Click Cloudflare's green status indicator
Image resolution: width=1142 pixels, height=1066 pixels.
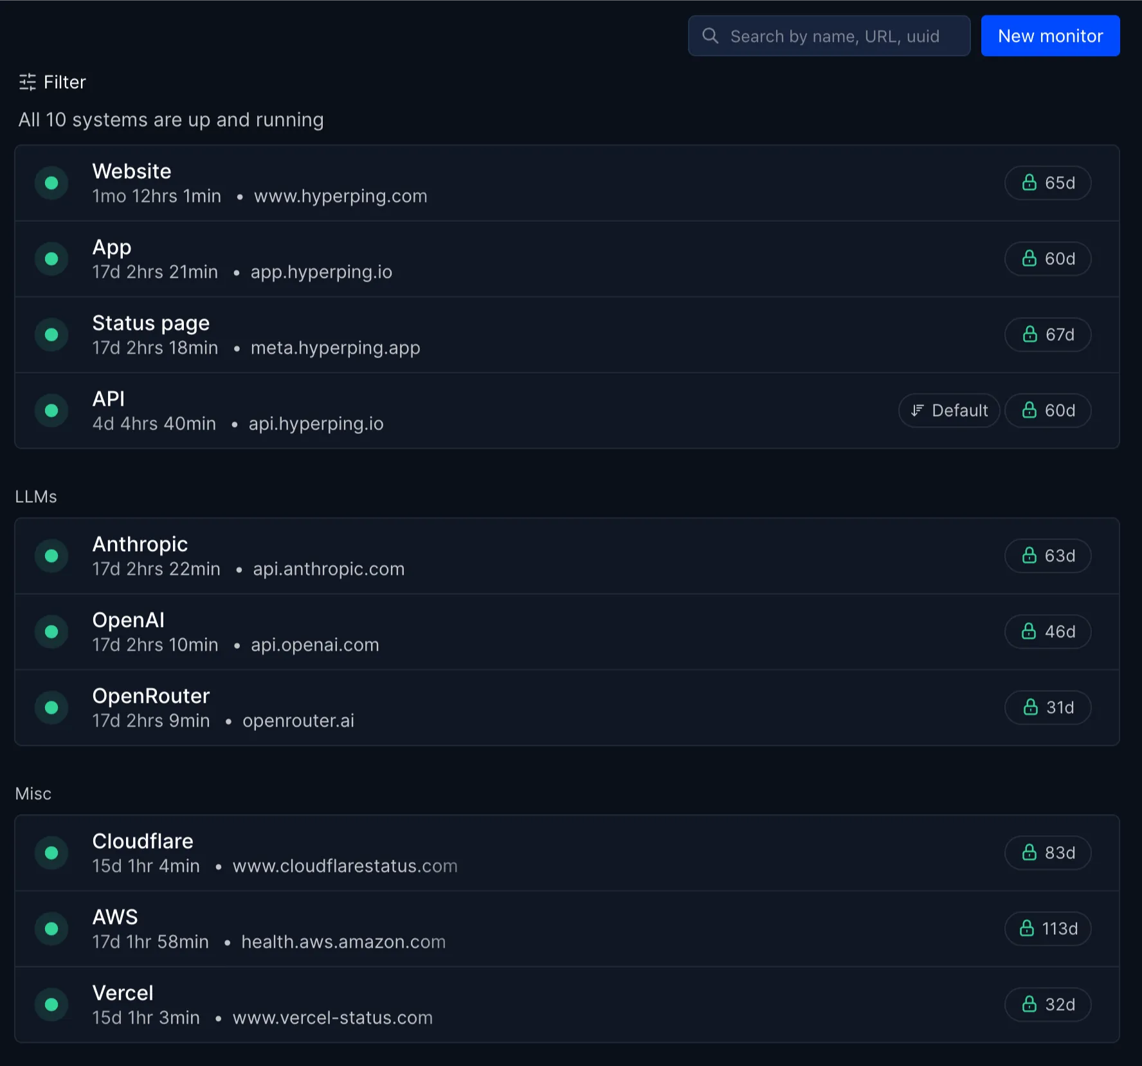tap(51, 853)
